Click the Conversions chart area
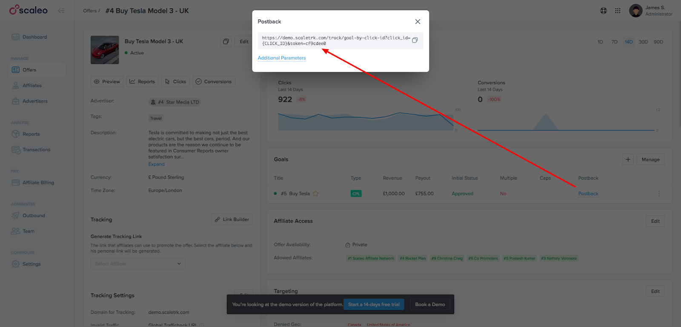Viewport: 681px width, 327px height. 566,121
